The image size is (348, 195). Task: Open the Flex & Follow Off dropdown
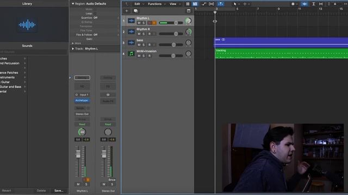point(96,35)
